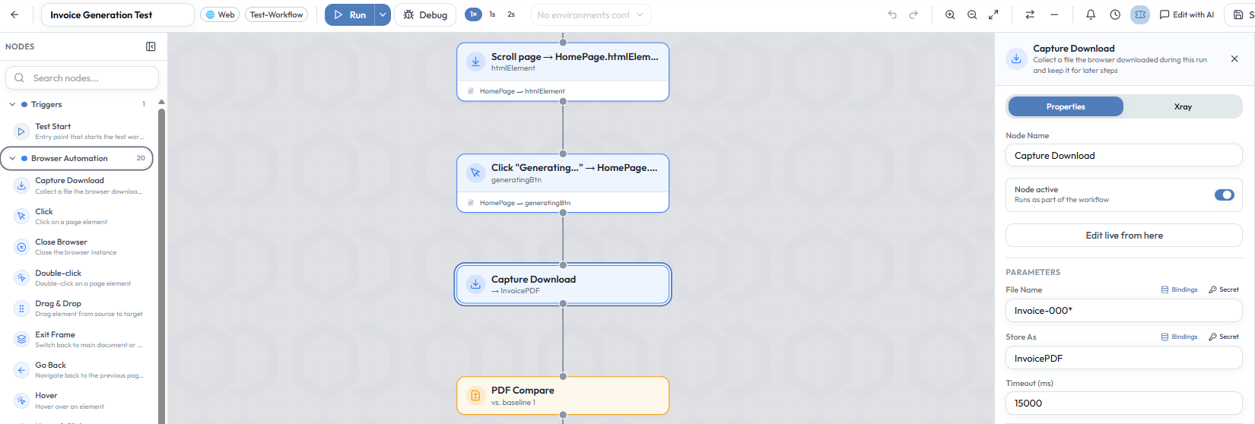
Task: Click "vs. baseline 1" text
Action: pos(513,403)
